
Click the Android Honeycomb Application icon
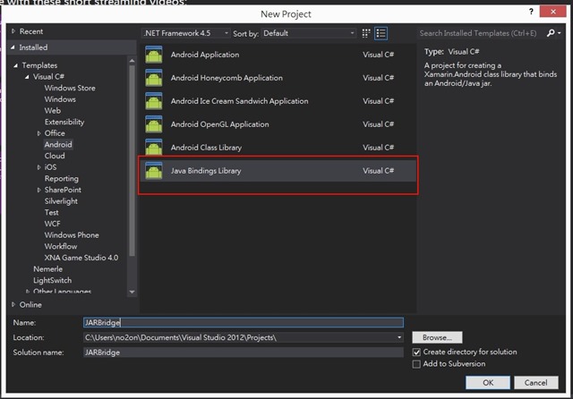(153, 78)
